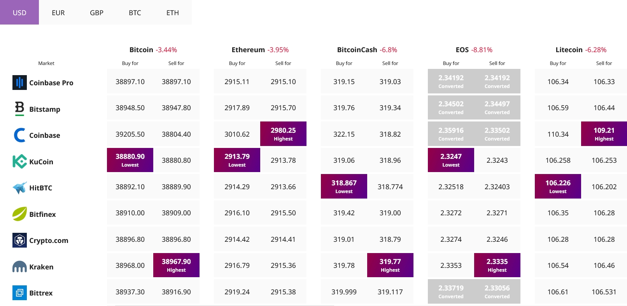Switch to the BTC currency tab
Image resolution: width=627 pixels, height=306 pixels.
[135, 12]
